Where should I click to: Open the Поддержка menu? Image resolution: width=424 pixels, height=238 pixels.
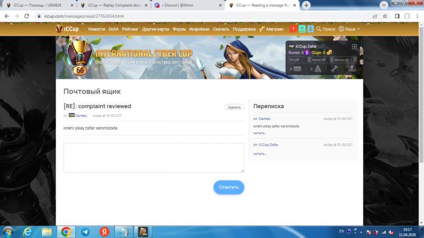coord(244,29)
